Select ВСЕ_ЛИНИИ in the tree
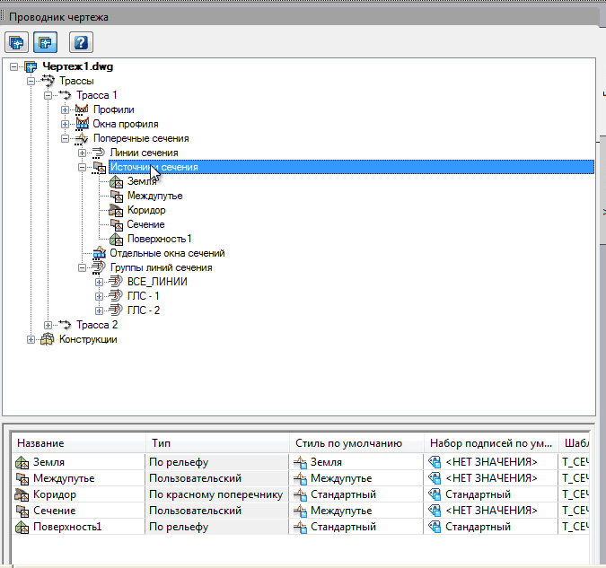 [x=157, y=282]
